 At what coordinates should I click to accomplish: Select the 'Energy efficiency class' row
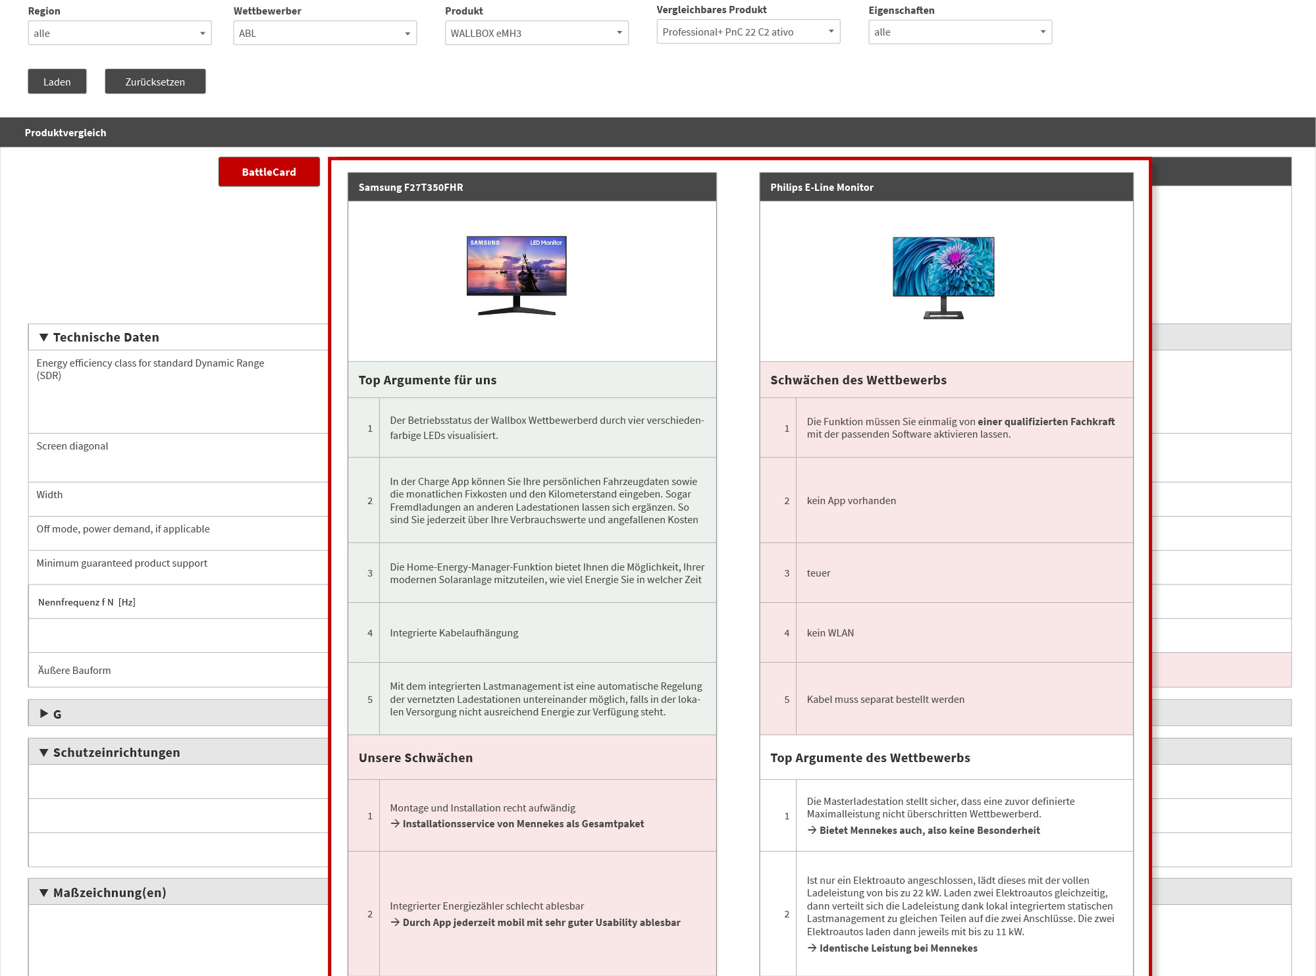pyautogui.click(x=178, y=392)
